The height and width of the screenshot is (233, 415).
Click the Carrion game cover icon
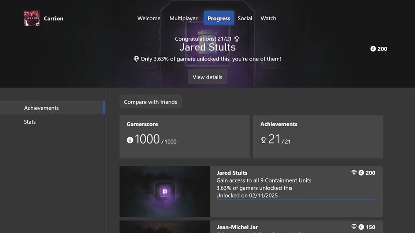pos(32,18)
